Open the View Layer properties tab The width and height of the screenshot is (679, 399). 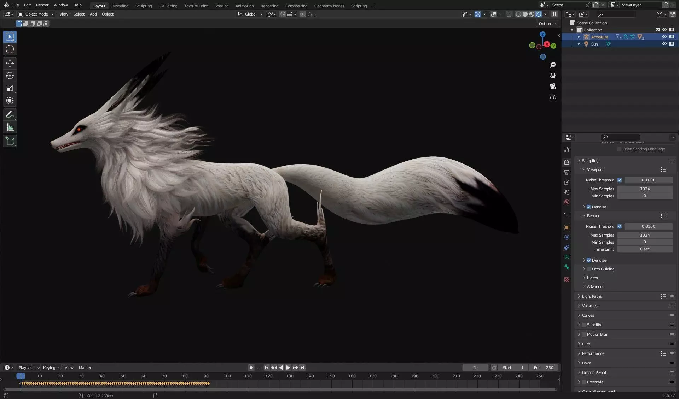(567, 182)
